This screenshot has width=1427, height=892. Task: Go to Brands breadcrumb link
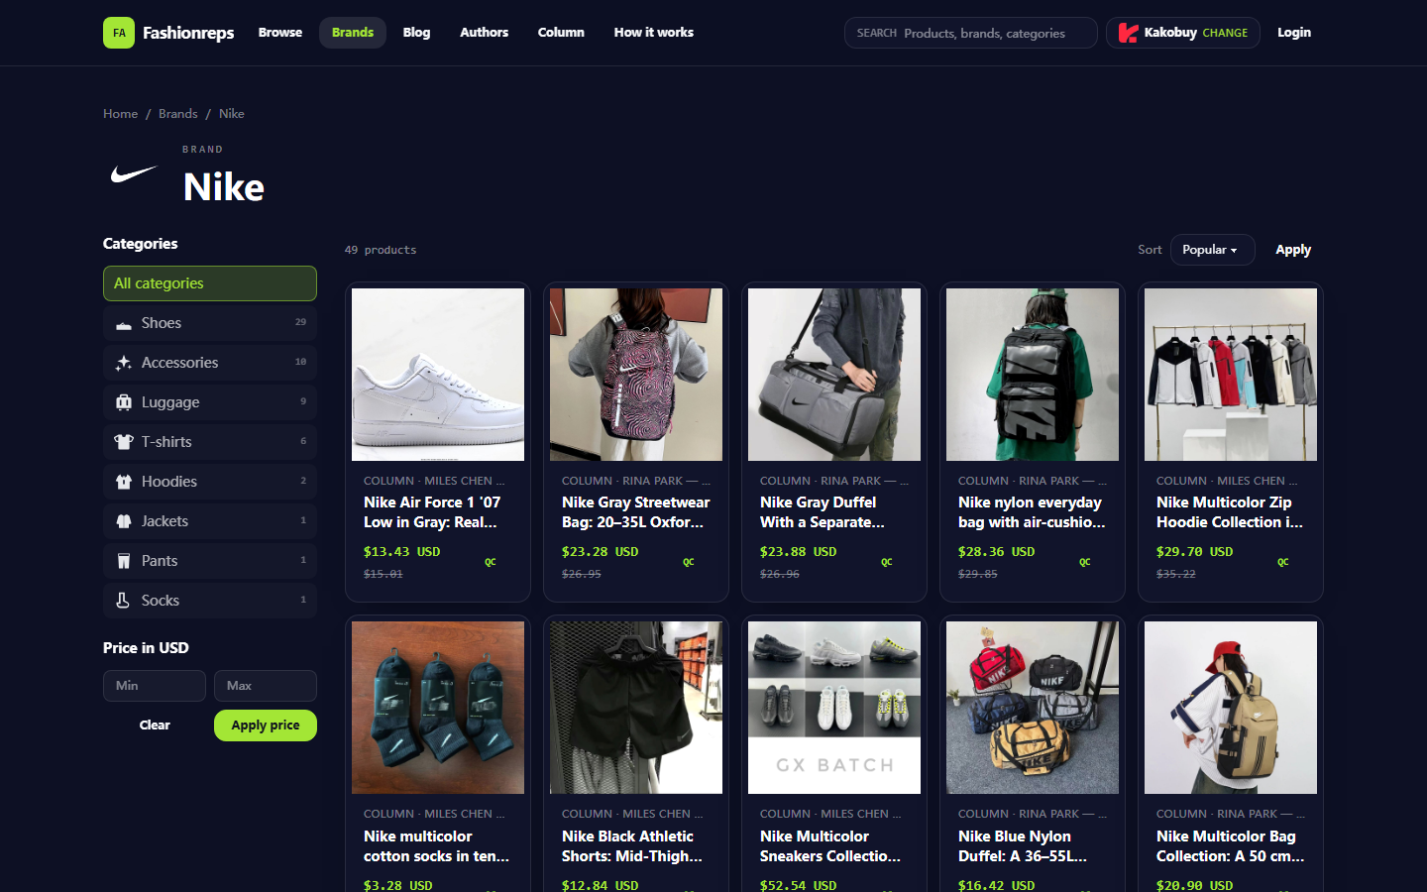click(x=178, y=114)
